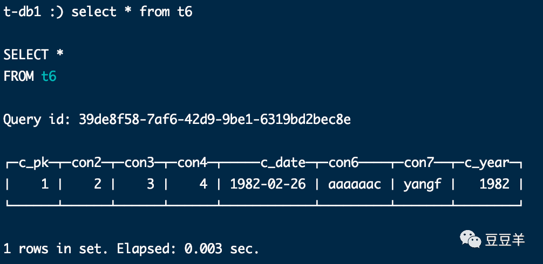
Task: Select the c_year column header
Action: pyautogui.click(x=487, y=163)
